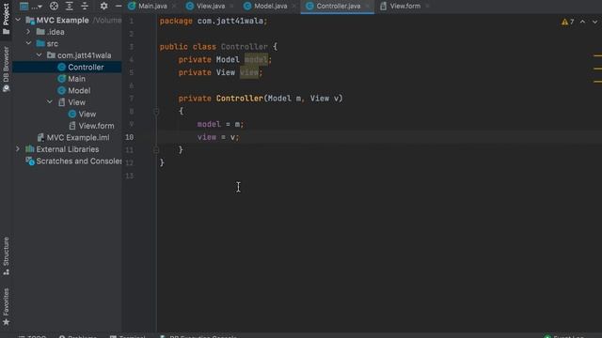Click the com.jatt41wala package icon

tap(51, 55)
